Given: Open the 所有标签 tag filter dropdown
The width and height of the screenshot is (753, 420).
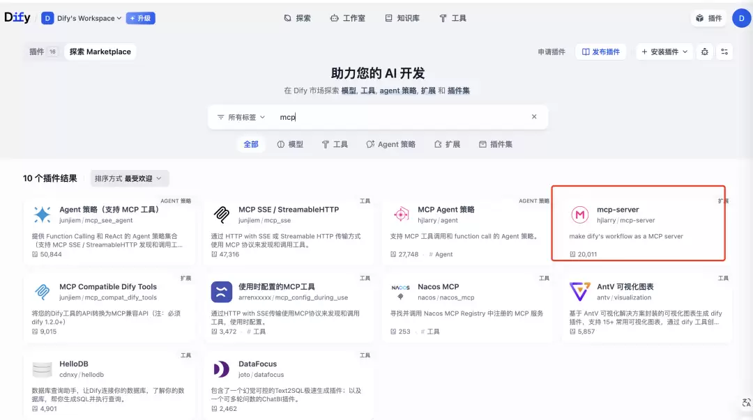Looking at the screenshot, I should point(241,117).
